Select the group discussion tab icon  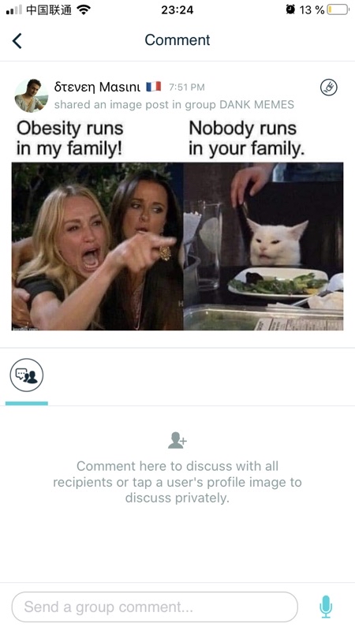27,375
